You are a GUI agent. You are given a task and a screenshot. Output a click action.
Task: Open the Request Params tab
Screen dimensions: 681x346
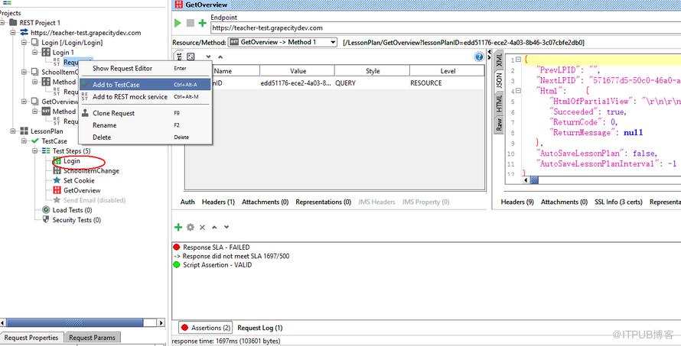tap(92, 338)
